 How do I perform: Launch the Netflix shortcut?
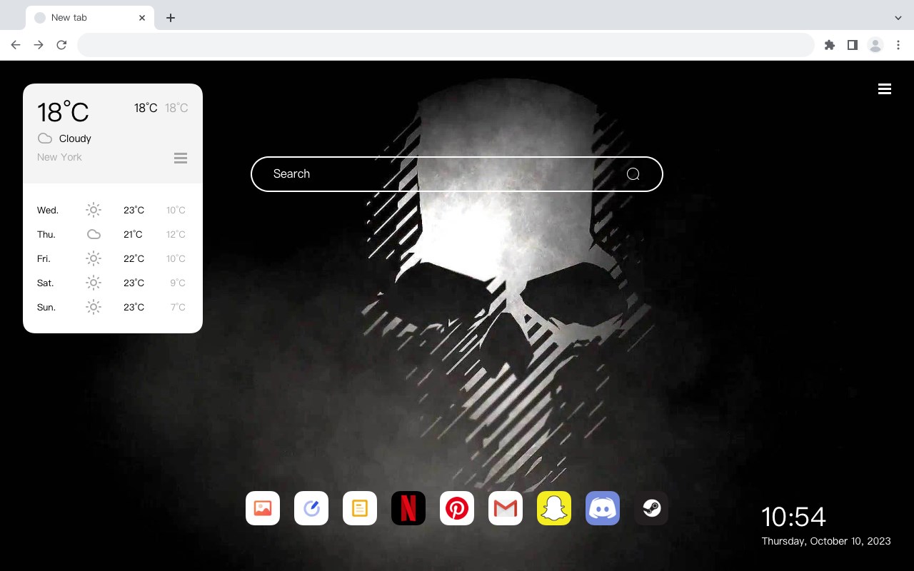point(408,508)
